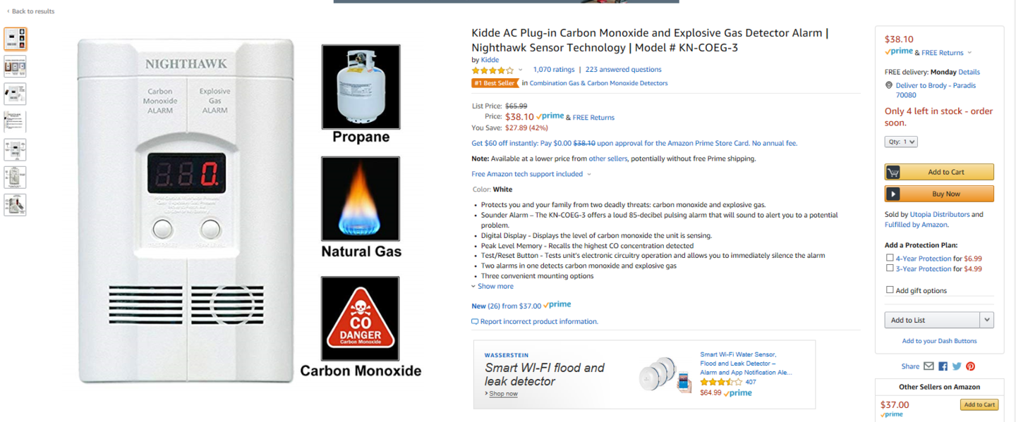Expand the Add to List dropdown arrow
1016x422 pixels.
tap(986, 320)
